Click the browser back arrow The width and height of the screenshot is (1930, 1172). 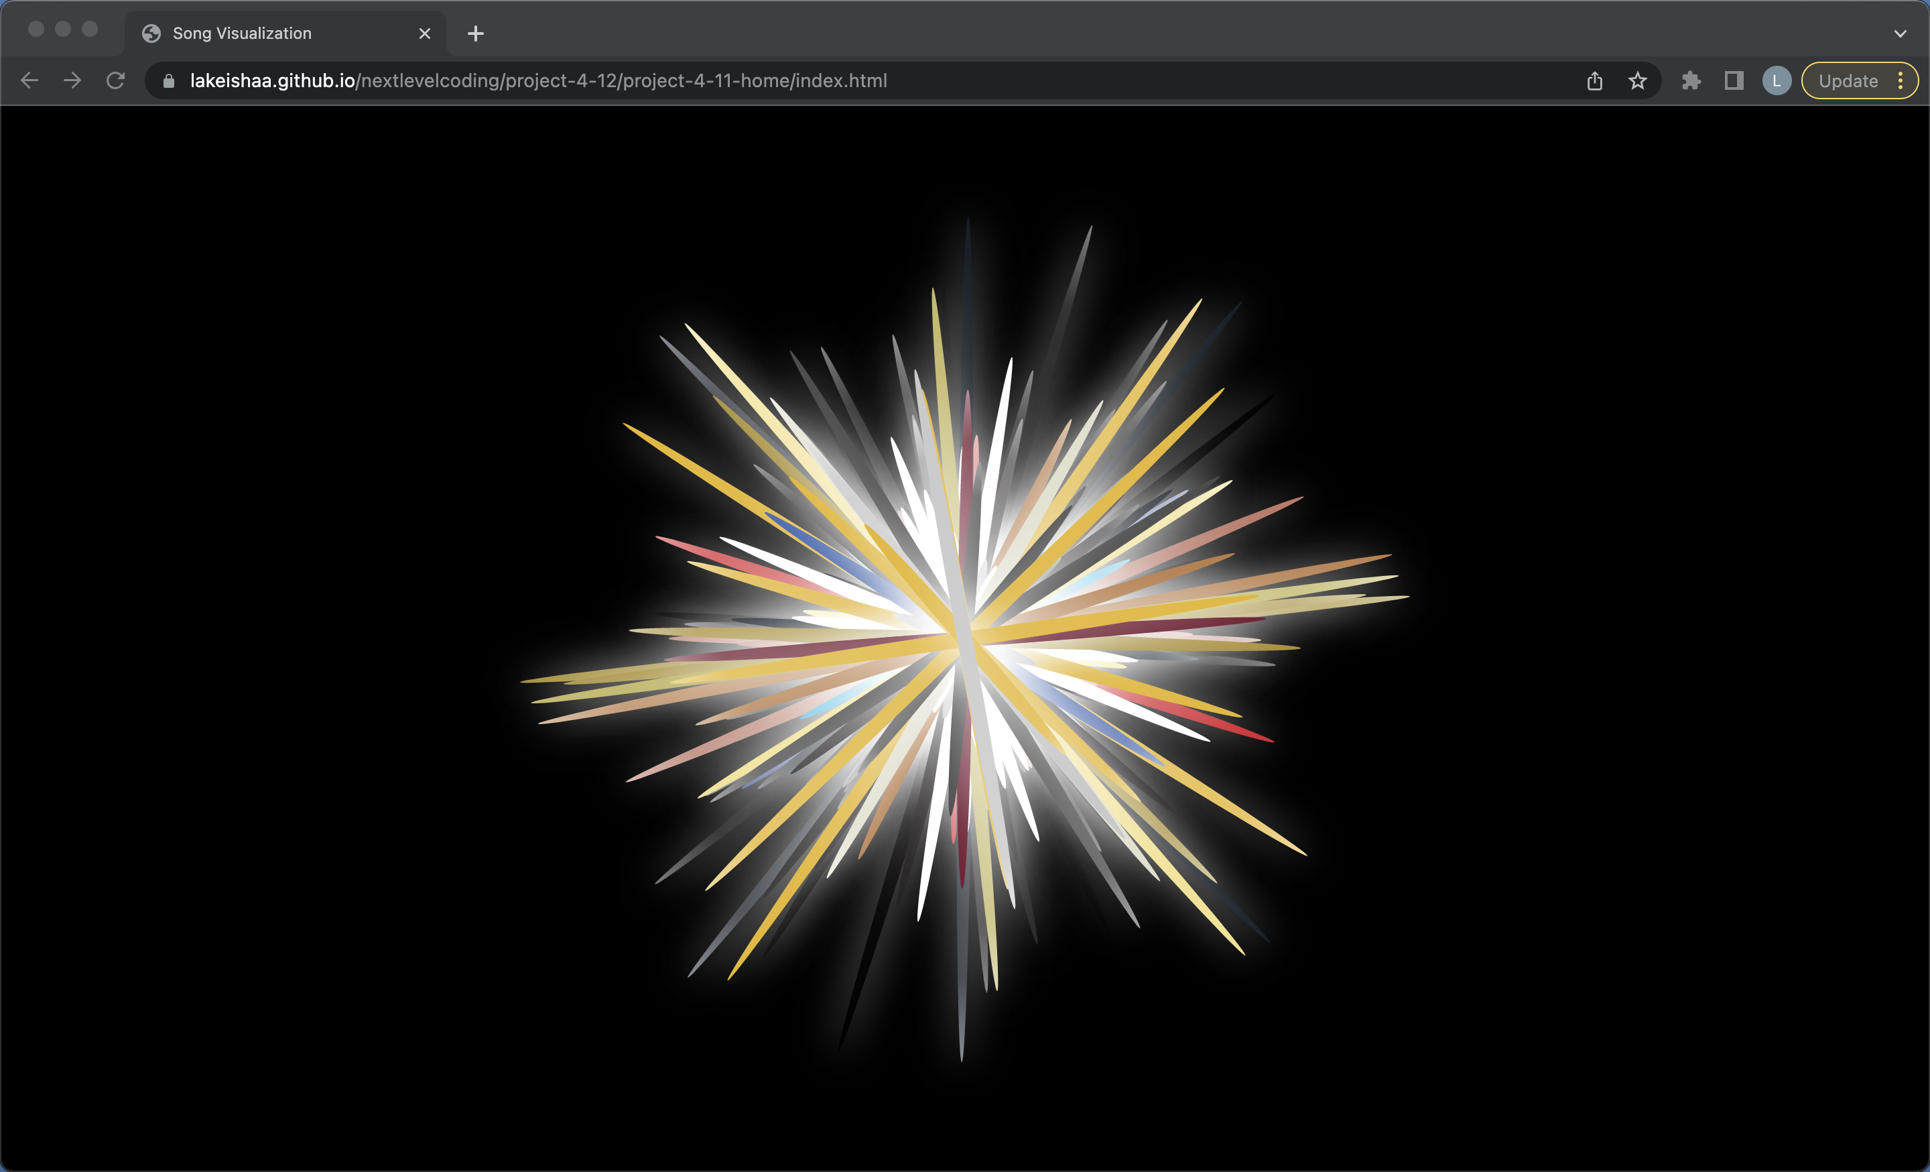tap(29, 80)
